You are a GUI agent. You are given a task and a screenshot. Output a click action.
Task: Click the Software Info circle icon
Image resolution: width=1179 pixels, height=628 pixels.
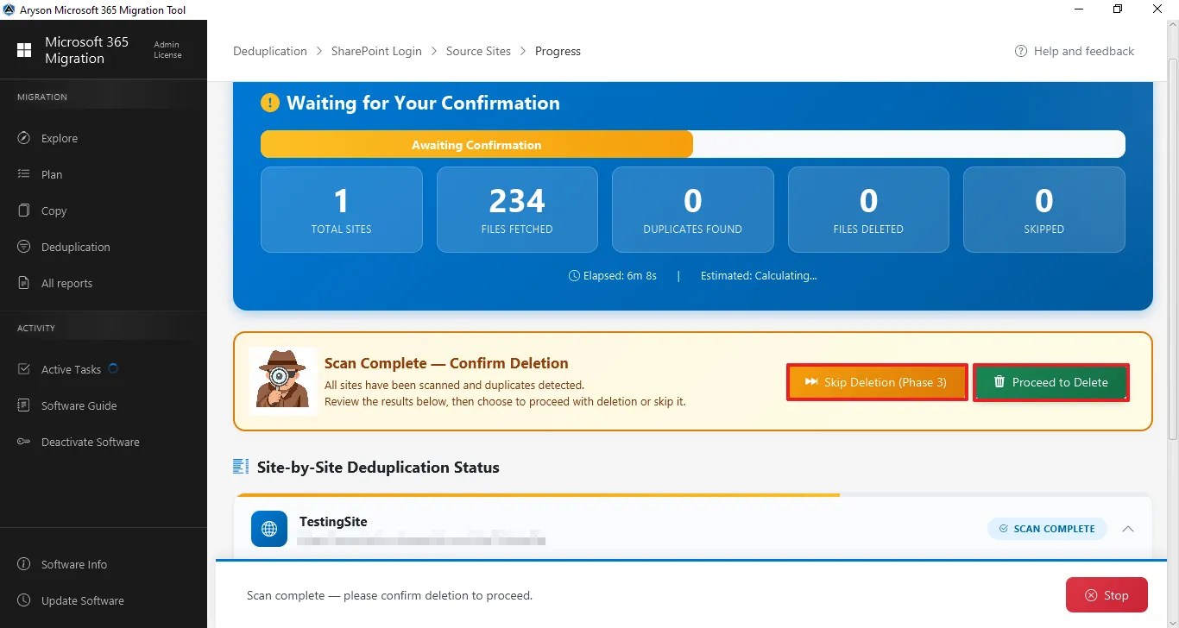(x=24, y=564)
